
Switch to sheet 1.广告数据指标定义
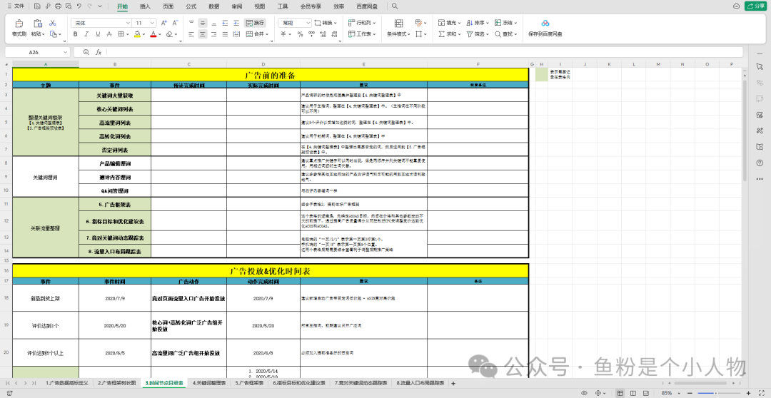(x=66, y=383)
